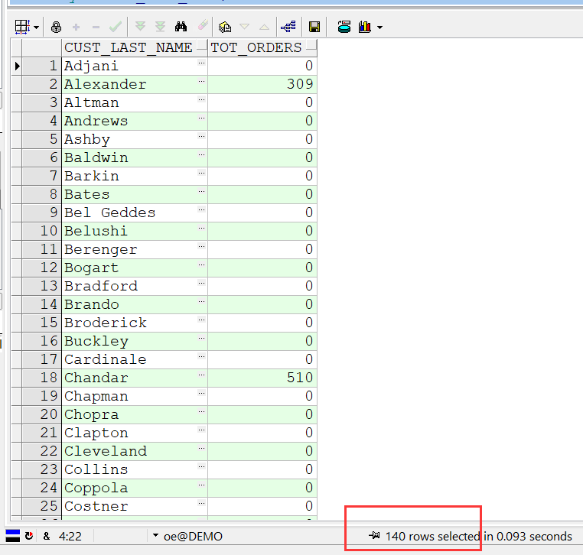Open cell editor ellipsis for Bel Geddes
The width and height of the screenshot is (583, 555).
click(201, 209)
